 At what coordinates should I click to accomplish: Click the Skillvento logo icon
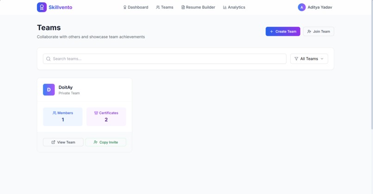pyautogui.click(x=42, y=7)
